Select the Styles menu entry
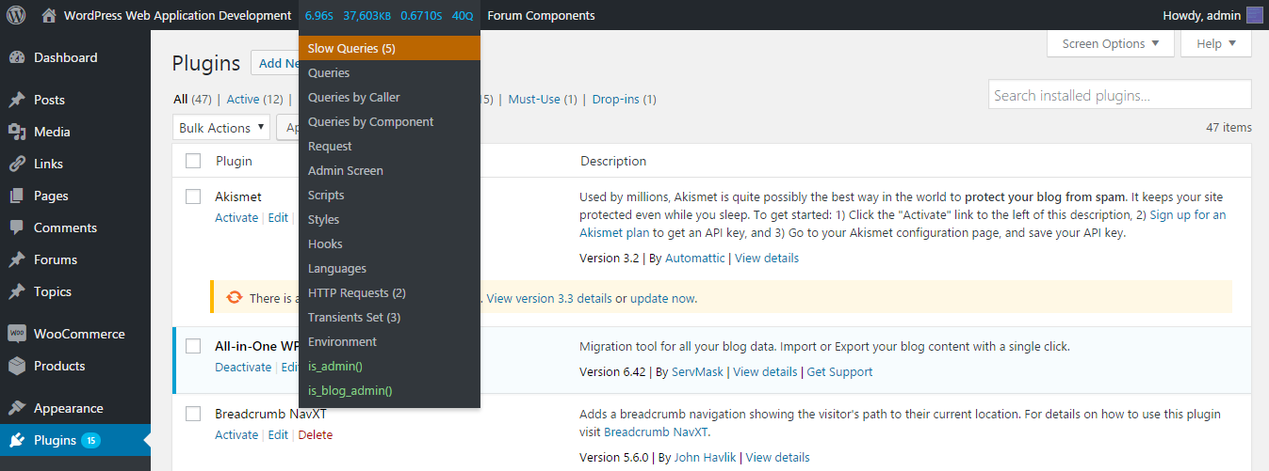1269x471 pixels. [390, 219]
